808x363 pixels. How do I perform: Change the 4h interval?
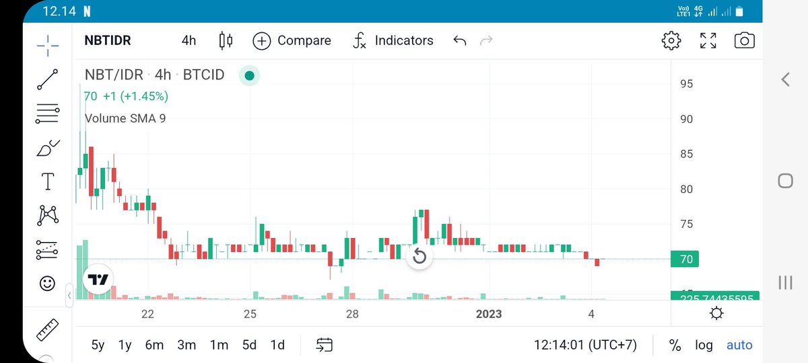(189, 40)
